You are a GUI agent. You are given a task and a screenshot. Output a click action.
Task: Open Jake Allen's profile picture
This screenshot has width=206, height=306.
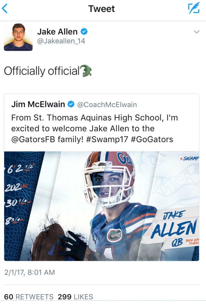(18, 37)
